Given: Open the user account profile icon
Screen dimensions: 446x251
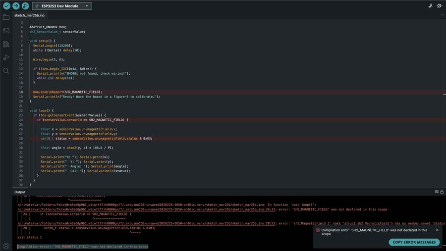Looking at the screenshot, I should pyautogui.click(x=6, y=246).
